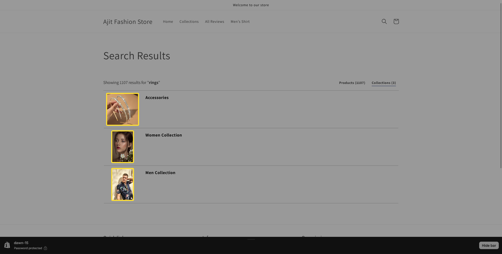The width and height of the screenshot is (502, 254).
Task: Open the Men Collection thumbnail image
Action: click(122, 184)
